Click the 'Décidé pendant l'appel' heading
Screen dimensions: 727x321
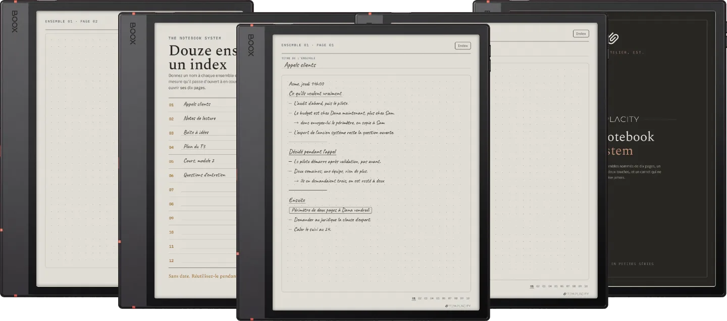tap(313, 152)
